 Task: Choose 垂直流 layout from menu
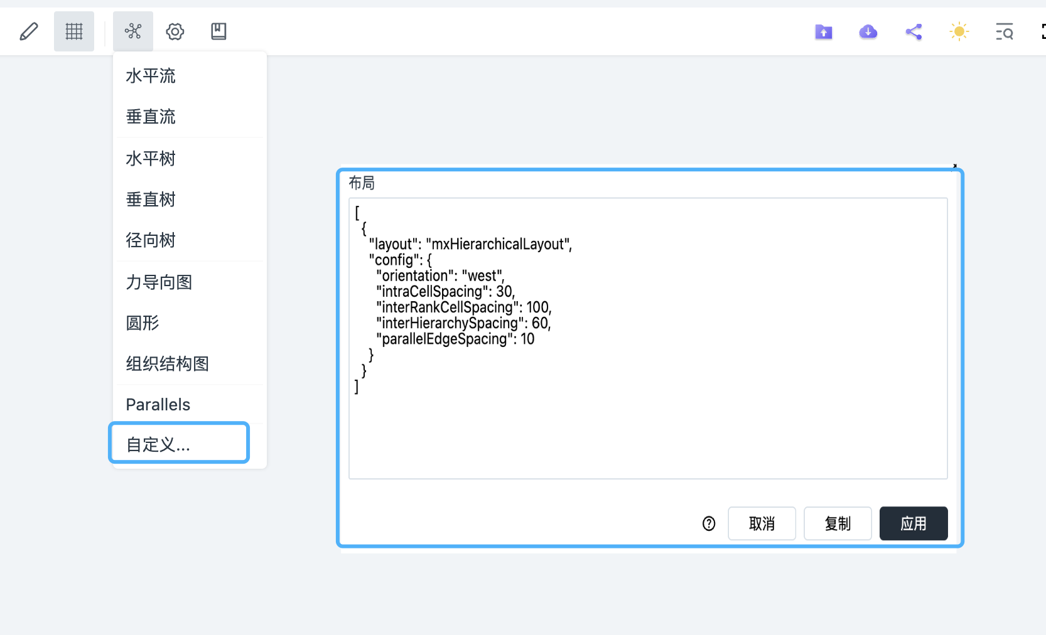(x=151, y=117)
